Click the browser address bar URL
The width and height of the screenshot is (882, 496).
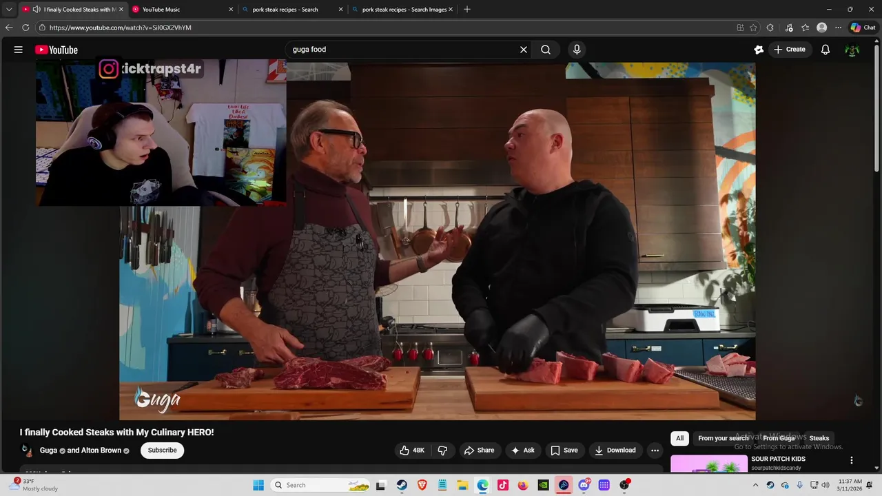[x=121, y=28]
